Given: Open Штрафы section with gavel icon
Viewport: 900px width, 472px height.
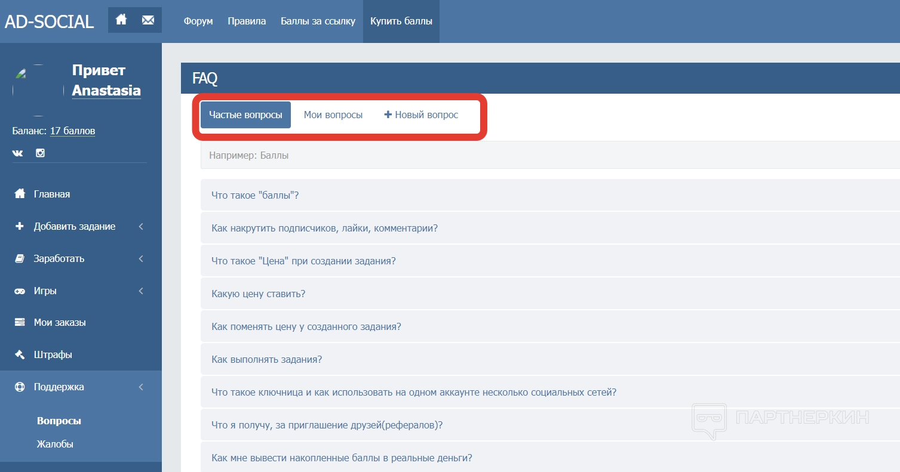Looking at the screenshot, I should [x=53, y=354].
